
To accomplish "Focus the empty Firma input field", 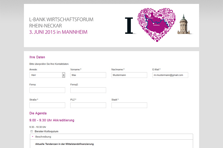I will [x=47, y=90].
